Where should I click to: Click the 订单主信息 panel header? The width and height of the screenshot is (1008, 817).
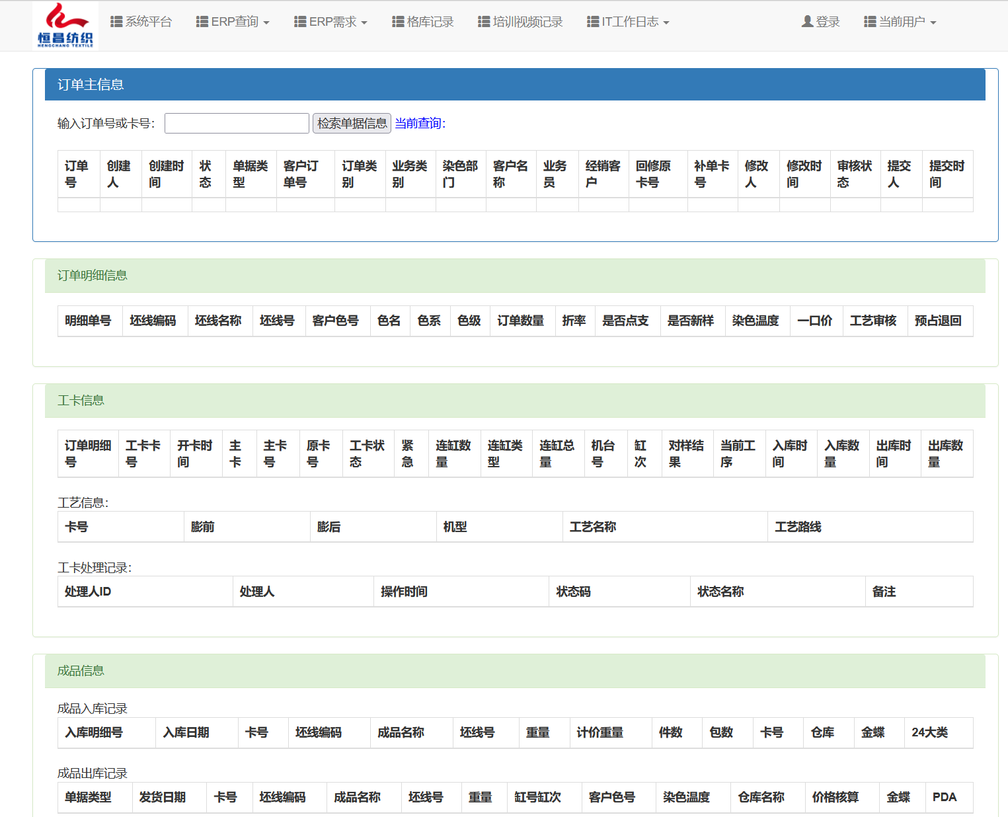(515, 85)
